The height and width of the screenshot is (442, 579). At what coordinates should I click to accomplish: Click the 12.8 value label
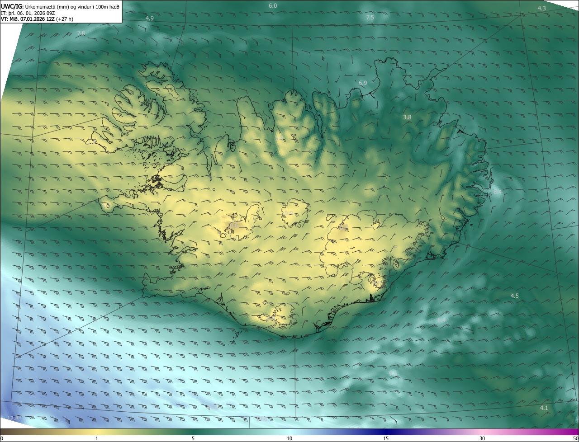pos(13,418)
